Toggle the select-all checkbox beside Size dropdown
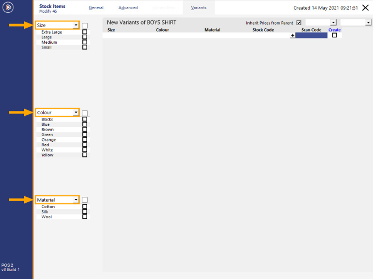373x279 pixels. 84,26
